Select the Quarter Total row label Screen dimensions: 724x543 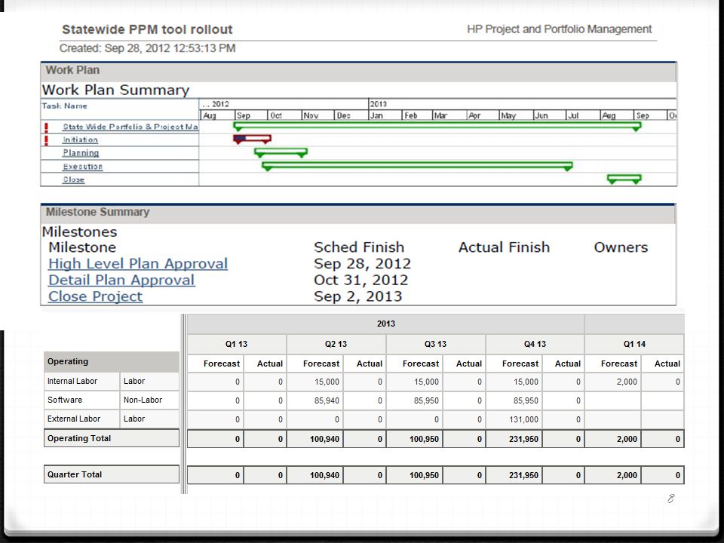(112, 474)
